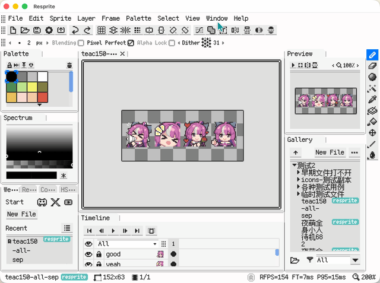Open the Discord icon in Start panel
Image resolution: width=380 pixels, height=283 pixels.
(42, 202)
